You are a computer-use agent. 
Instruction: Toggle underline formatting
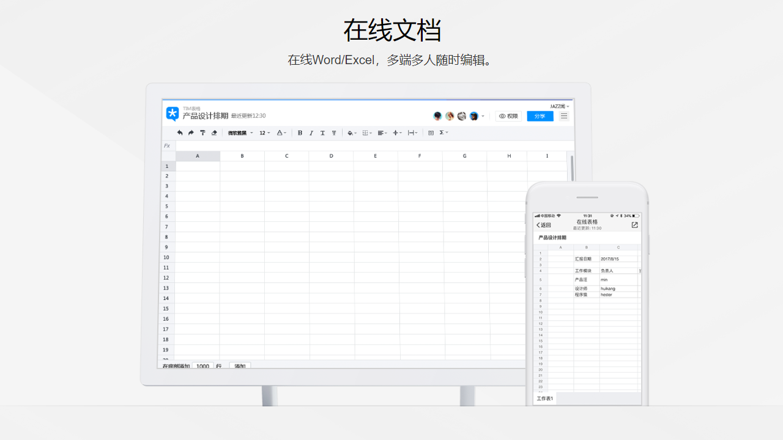(x=322, y=133)
